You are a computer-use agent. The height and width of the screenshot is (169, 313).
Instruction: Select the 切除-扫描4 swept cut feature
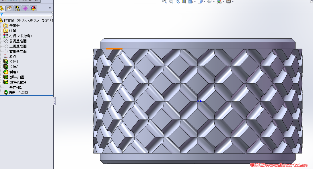[x=18, y=82]
